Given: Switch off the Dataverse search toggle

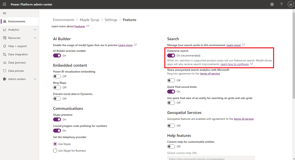Looking at the screenshot, I should 171,56.
